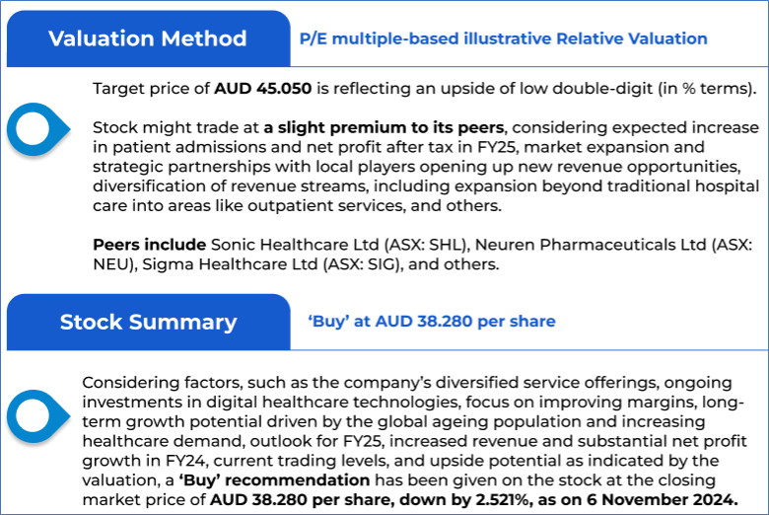Click the P/E multiple-based illustrative Relative Valuation heading
The image size is (769, 515).
coord(503,39)
